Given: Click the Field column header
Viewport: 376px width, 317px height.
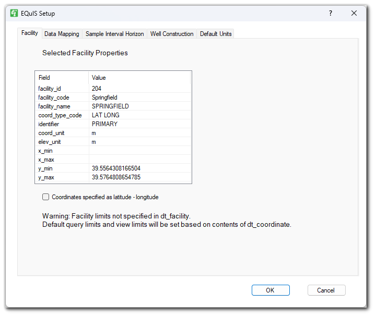Looking at the screenshot, I should click(x=62, y=78).
